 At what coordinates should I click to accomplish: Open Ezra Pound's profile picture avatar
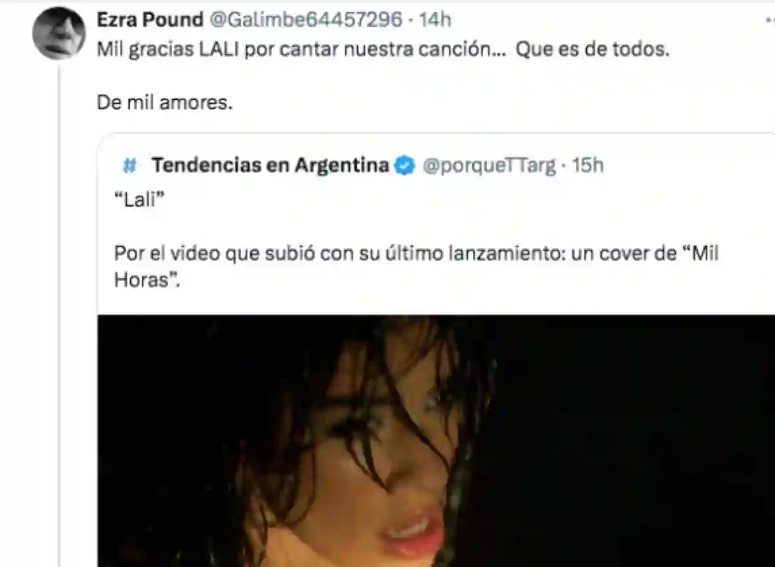[59, 34]
